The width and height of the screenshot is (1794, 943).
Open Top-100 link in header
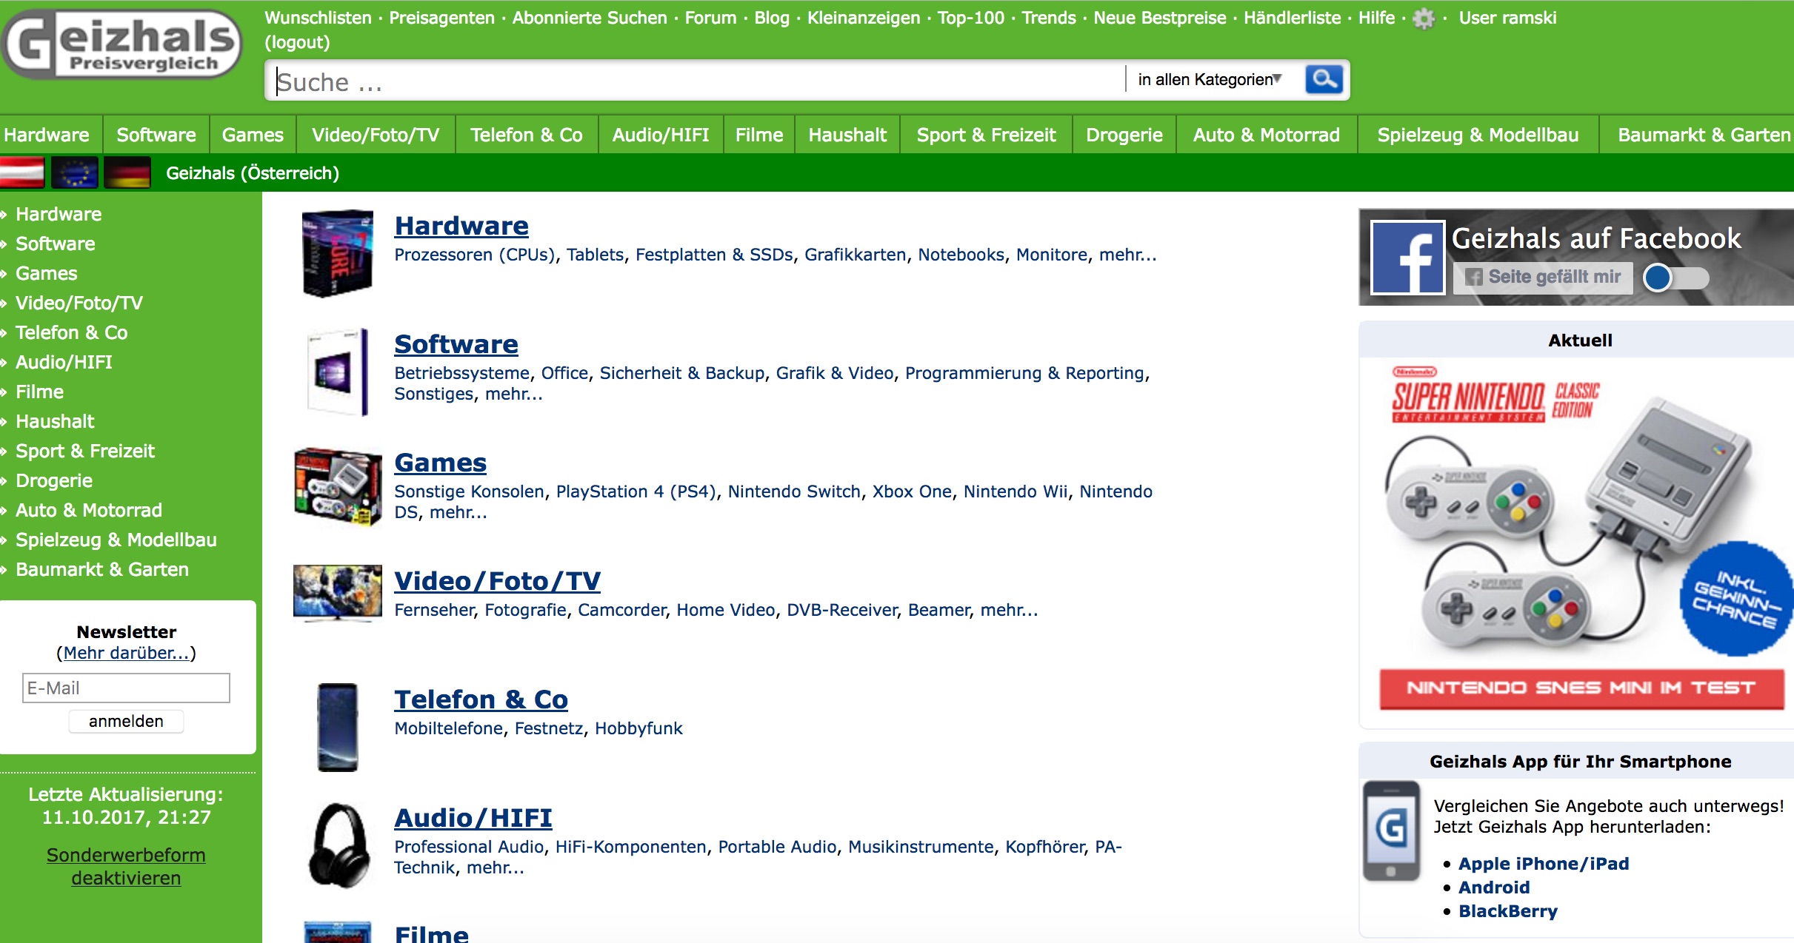(x=971, y=18)
